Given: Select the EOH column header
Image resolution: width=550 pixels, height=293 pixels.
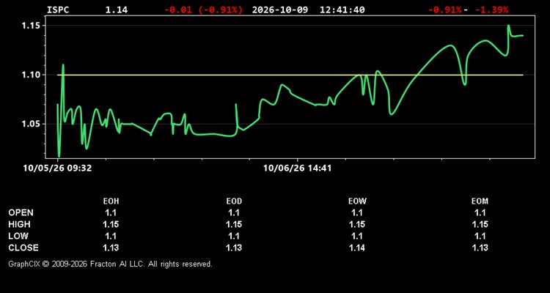Looking at the screenshot, I should point(111,201).
